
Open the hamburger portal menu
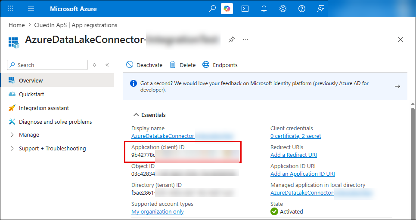click(31, 9)
